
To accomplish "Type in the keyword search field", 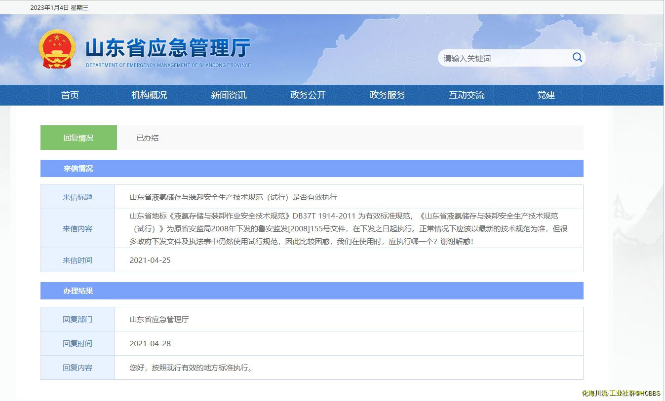I will click(x=504, y=58).
